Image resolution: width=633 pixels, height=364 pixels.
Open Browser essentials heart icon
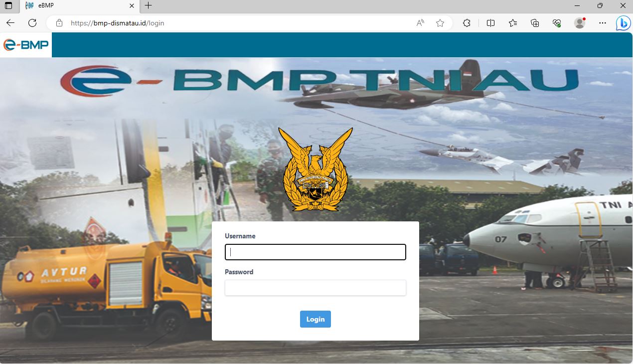coord(557,23)
